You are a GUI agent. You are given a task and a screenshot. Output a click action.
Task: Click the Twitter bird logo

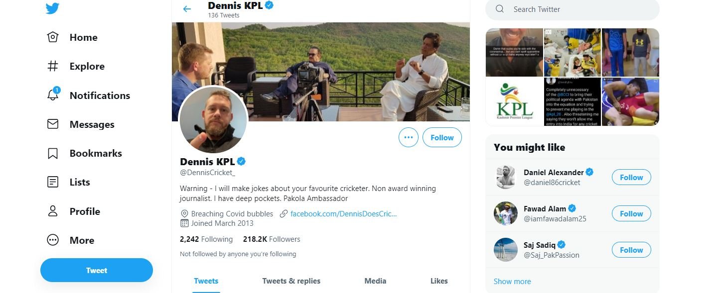tap(53, 8)
